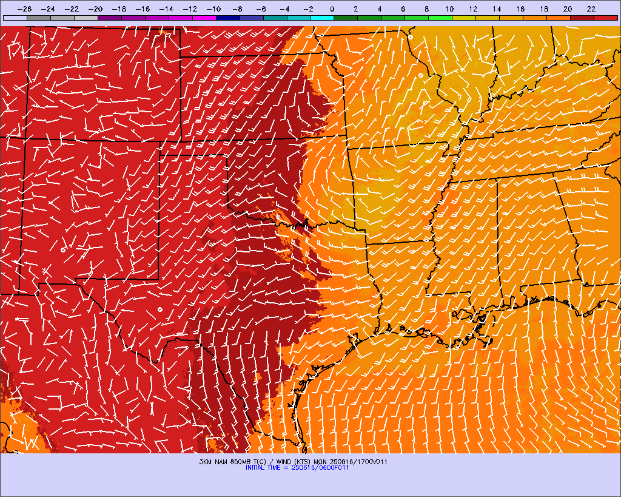Pick the bright red swatch above 22
This screenshot has height=497, width=621.
pos(606,18)
